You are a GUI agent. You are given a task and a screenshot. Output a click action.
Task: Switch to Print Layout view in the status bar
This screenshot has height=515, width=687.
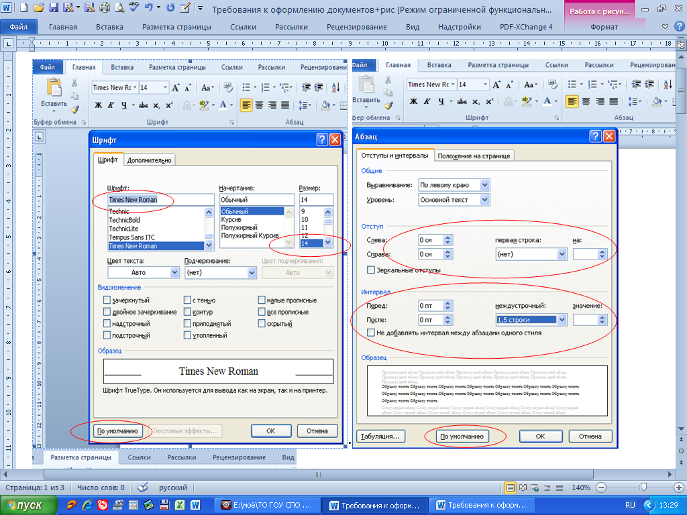coord(510,488)
